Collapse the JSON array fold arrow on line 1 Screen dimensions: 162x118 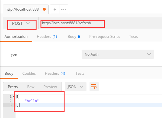click(13, 97)
